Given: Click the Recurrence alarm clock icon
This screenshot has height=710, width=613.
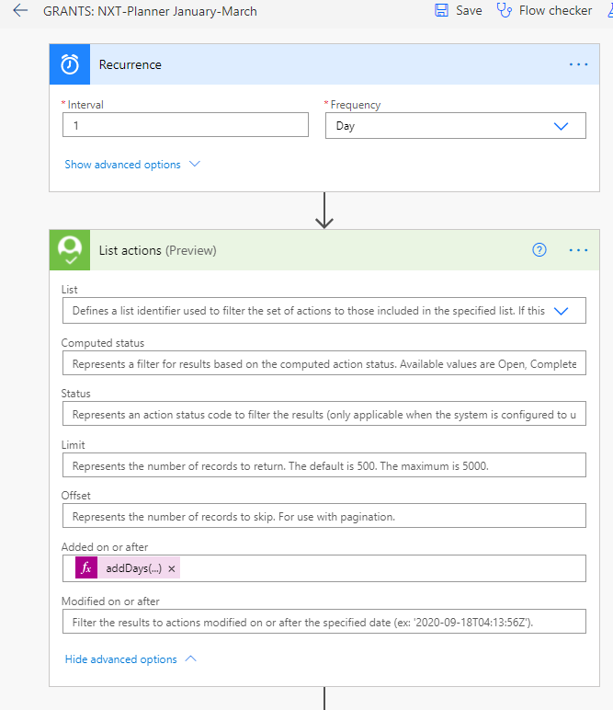Looking at the screenshot, I should tap(70, 64).
